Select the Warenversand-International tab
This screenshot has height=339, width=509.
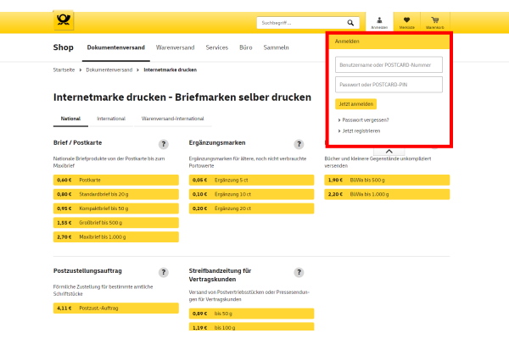[x=173, y=119]
